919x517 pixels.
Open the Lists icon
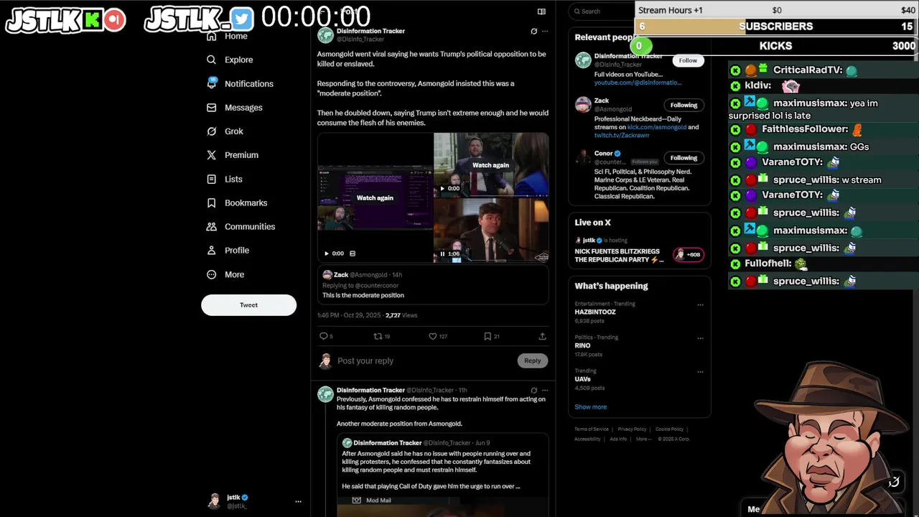coord(211,179)
